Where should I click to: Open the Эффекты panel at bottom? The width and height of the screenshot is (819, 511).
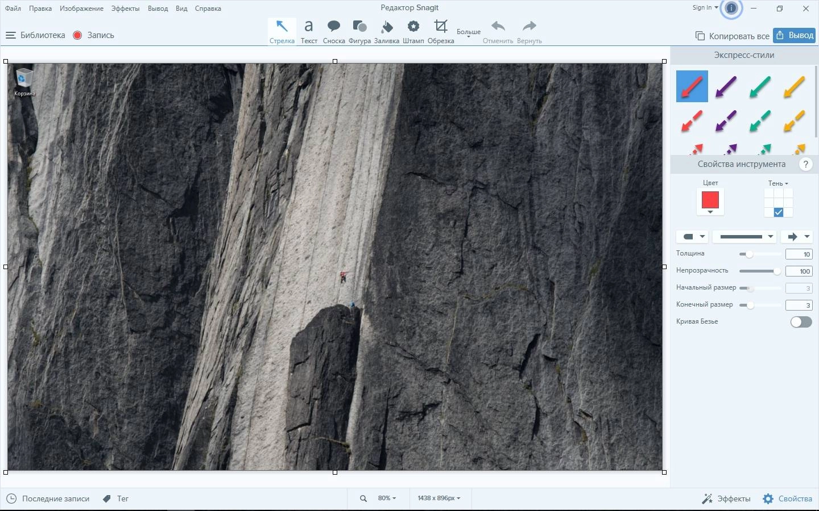click(726, 499)
